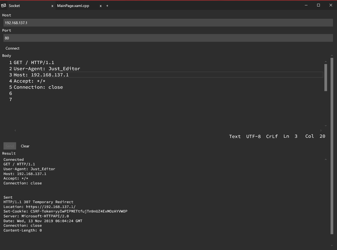Click the body editor scroll-down arrow
The height and width of the screenshot is (250, 337).
[x=326, y=125]
